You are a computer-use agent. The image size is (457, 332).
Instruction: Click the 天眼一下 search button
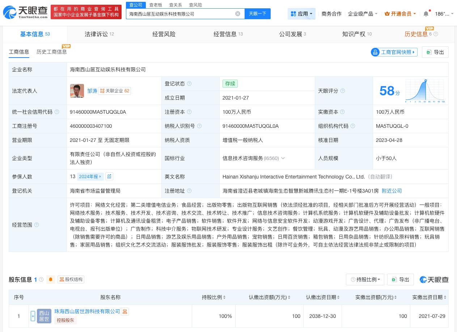coord(257,14)
